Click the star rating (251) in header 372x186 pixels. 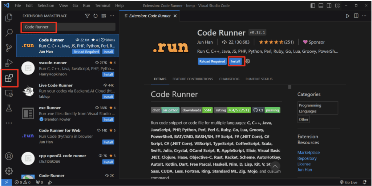click(x=276, y=42)
